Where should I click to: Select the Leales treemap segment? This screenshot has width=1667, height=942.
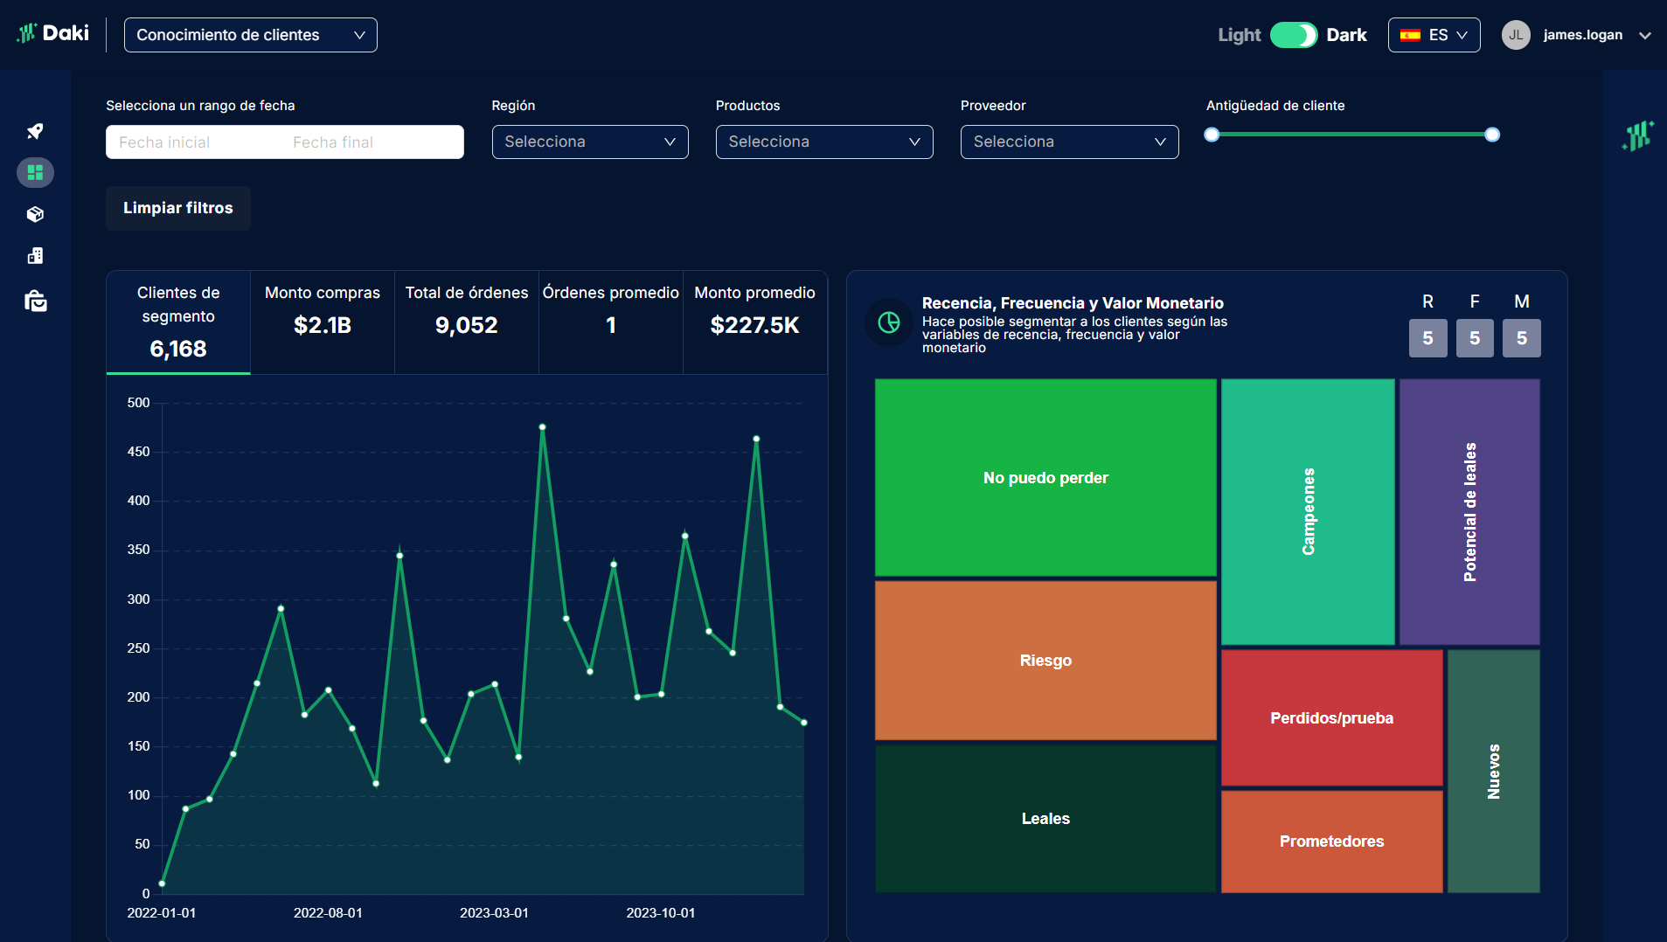(1045, 819)
